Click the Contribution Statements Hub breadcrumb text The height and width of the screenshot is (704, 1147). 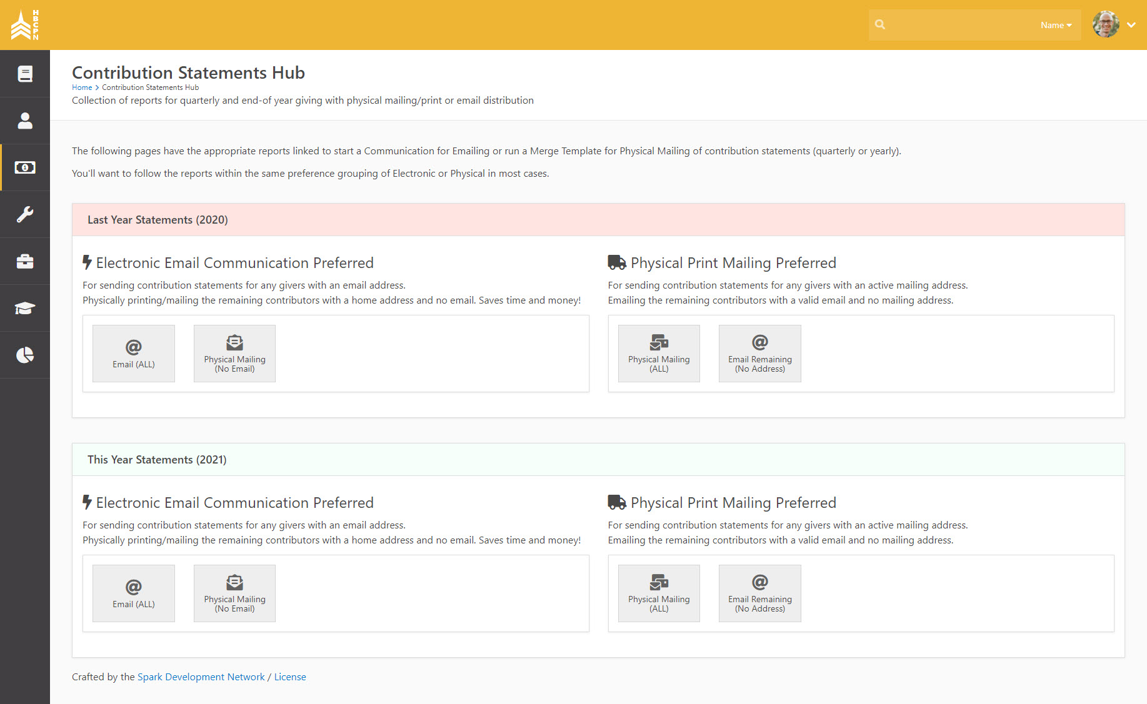150,87
